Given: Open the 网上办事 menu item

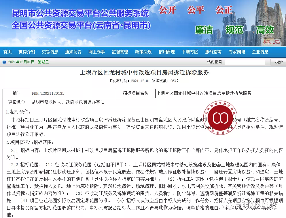Looking at the screenshot, I should click(97, 52).
